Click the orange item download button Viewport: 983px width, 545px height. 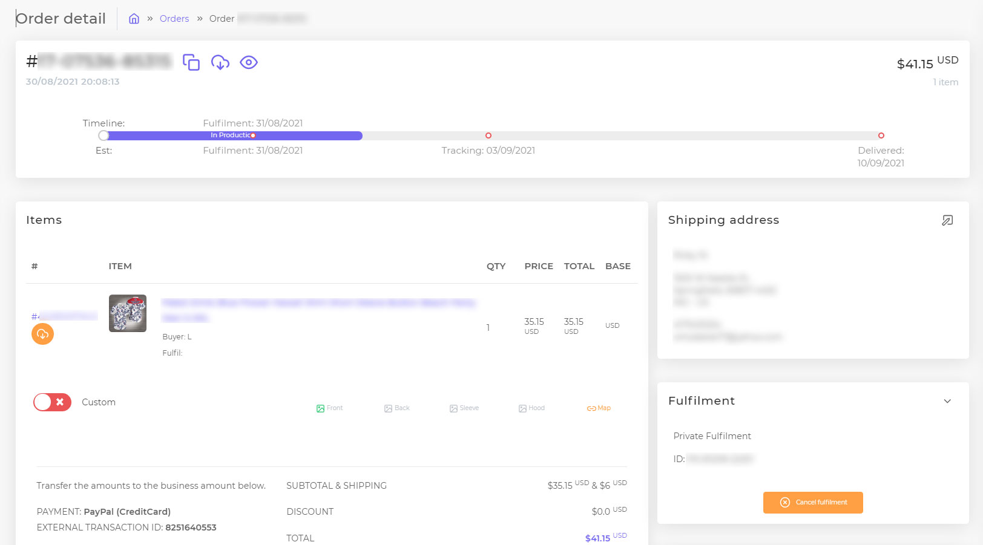pos(42,334)
